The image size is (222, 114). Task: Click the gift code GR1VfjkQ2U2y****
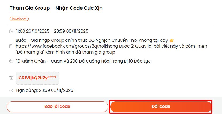click(37, 78)
